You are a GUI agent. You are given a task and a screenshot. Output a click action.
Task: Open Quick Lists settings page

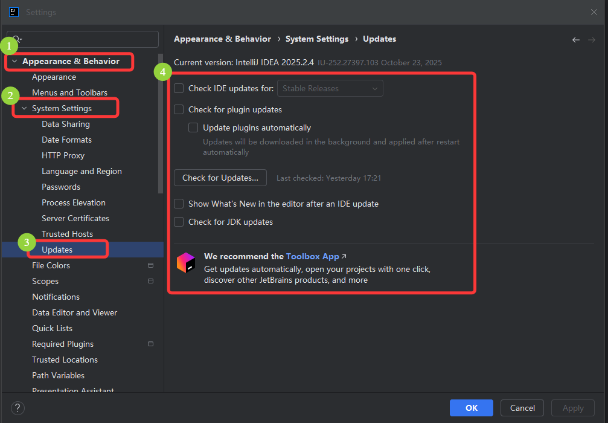(x=53, y=328)
